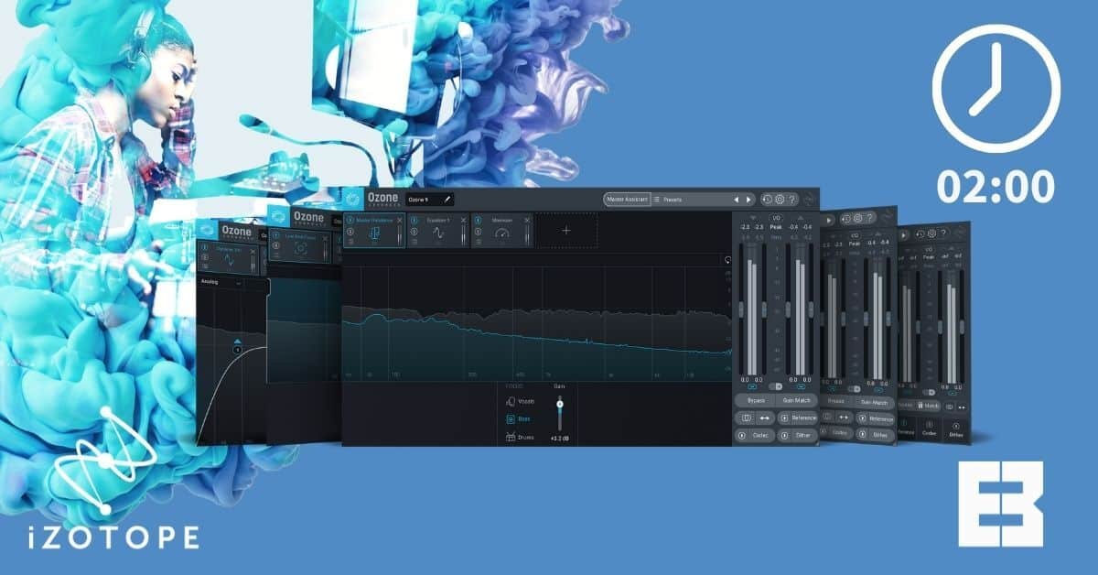Open Codec in rightmost Ozone window
This screenshot has width=1098, height=575.
(x=929, y=431)
